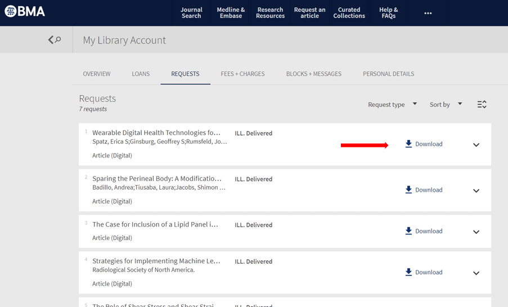Open the Request type dropdown
Screen dimensions: 508x307
click(x=392, y=105)
